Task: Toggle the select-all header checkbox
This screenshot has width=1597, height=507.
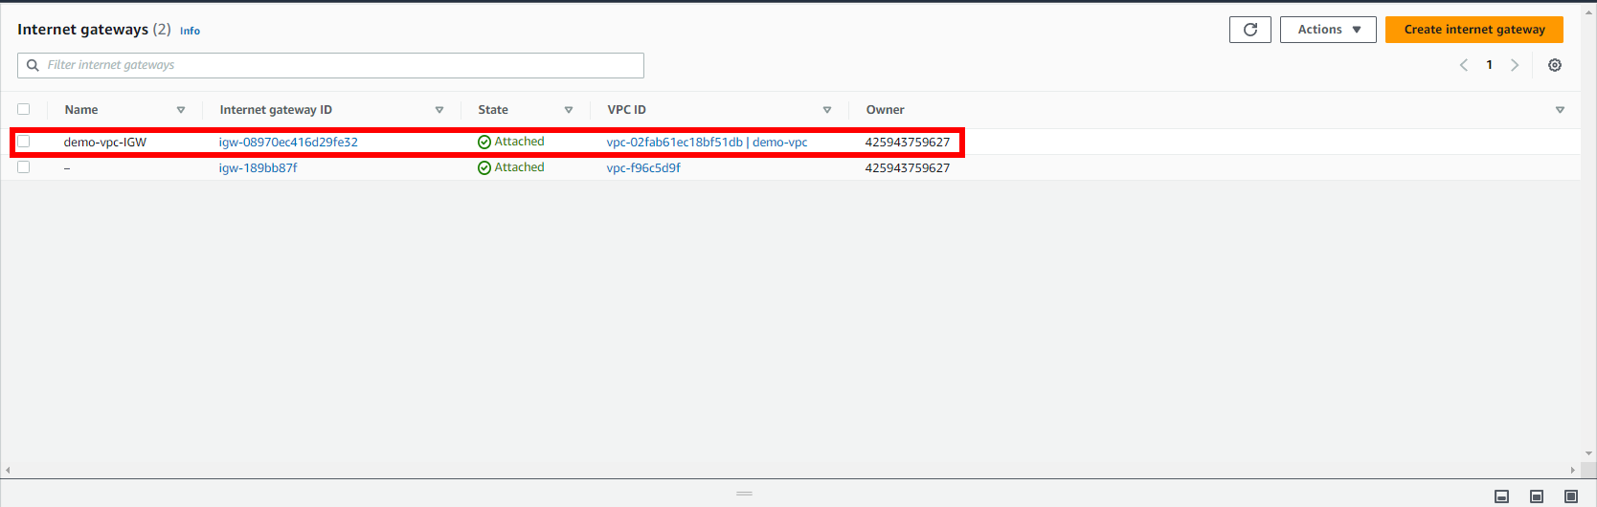Action: tap(24, 109)
